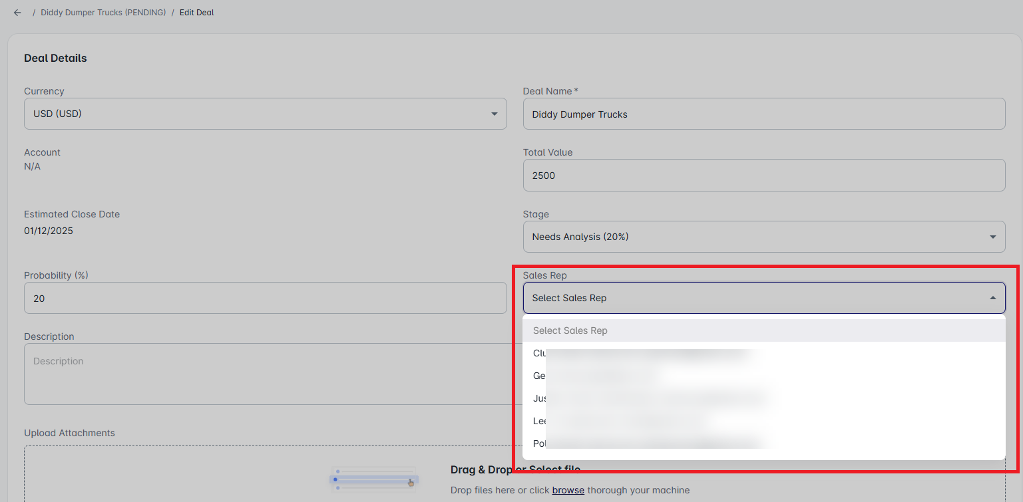The image size is (1023, 502).
Task: Click the Edit Deal breadcrumb label
Action: pyautogui.click(x=196, y=13)
